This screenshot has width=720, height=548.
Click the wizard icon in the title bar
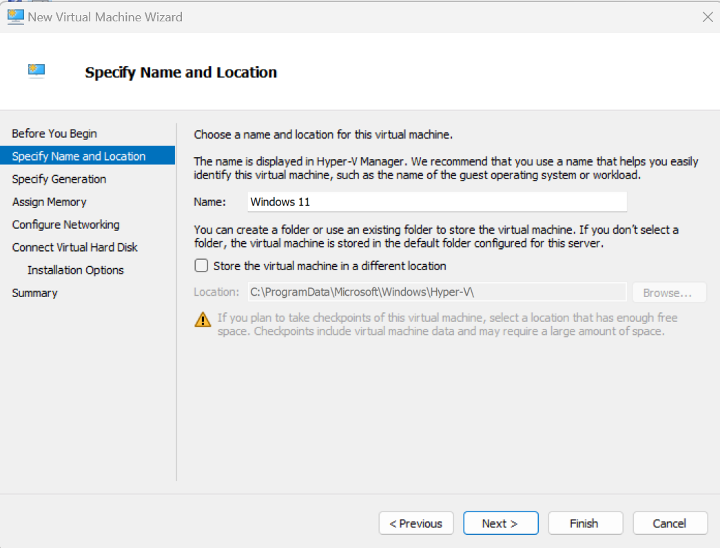15,17
